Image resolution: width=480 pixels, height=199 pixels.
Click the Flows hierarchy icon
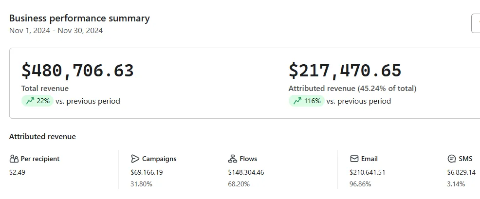[232, 159]
